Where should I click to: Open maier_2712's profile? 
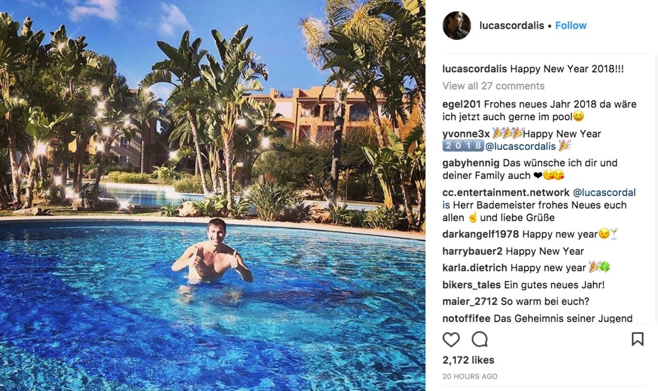click(x=470, y=302)
